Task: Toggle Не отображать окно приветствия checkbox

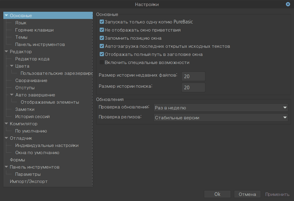Action: click(x=102, y=30)
